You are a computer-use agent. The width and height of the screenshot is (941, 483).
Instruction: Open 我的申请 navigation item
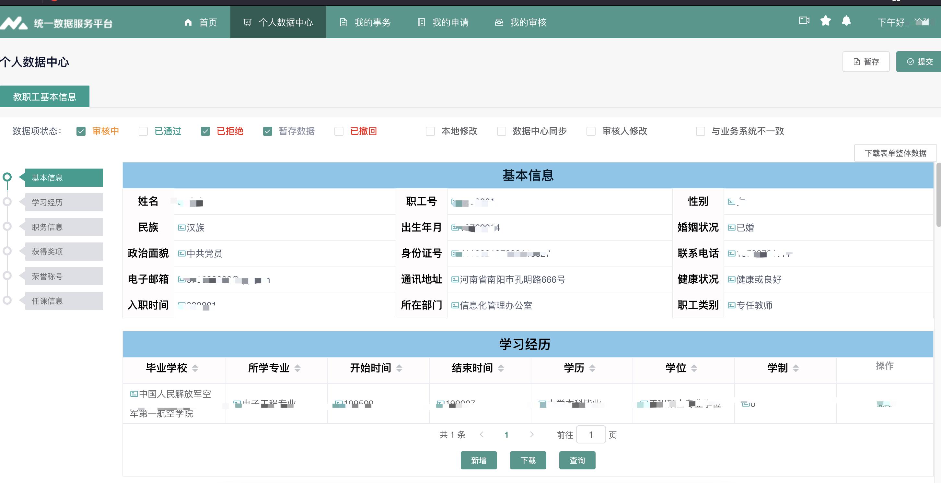443,23
